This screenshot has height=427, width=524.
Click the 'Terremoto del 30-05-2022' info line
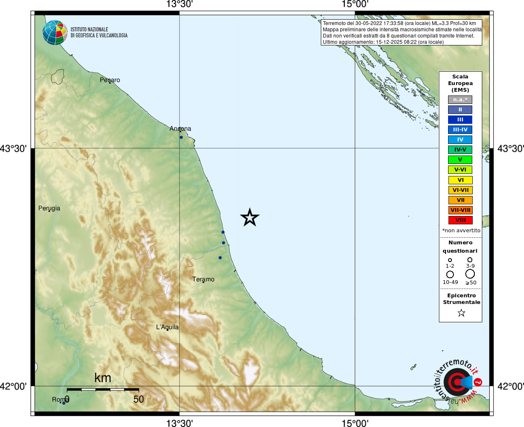click(399, 23)
